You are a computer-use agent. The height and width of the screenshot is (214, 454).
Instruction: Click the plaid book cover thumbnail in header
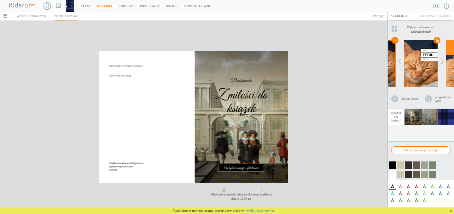(x=70, y=6)
